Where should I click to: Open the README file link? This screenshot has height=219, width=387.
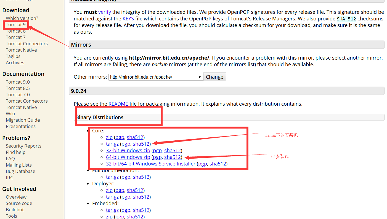pos(118,104)
